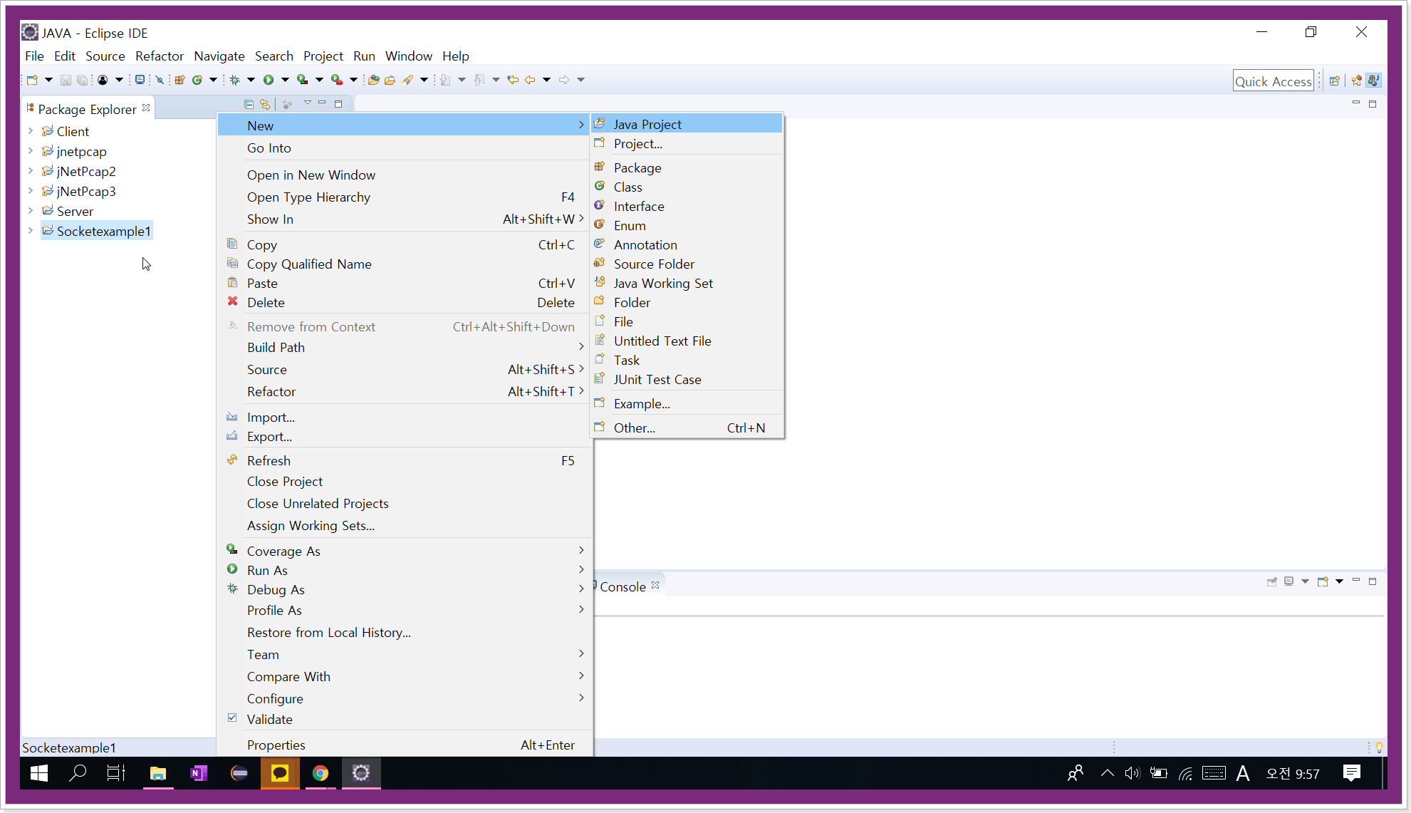Click the Run External Tools toolbar icon

point(337,80)
